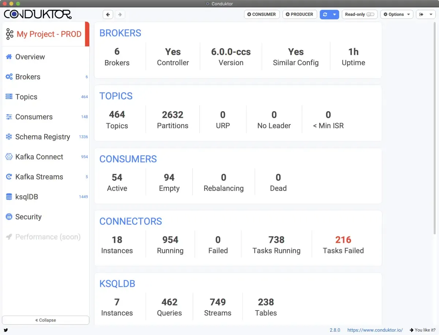Click the forward navigation arrow

pyautogui.click(x=120, y=15)
